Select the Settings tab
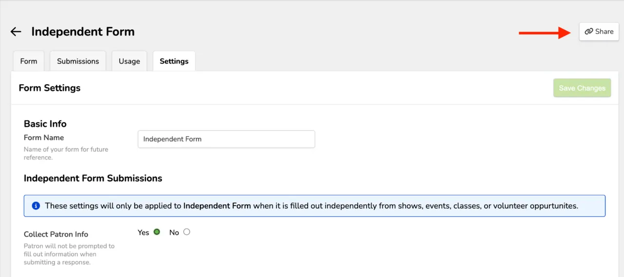The image size is (624, 277). (174, 61)
